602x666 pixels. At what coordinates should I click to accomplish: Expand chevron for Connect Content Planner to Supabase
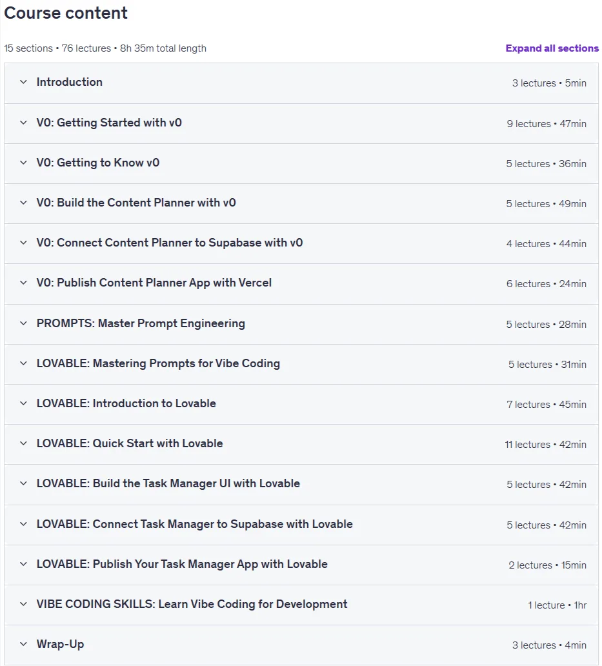(x=23, y=243)
